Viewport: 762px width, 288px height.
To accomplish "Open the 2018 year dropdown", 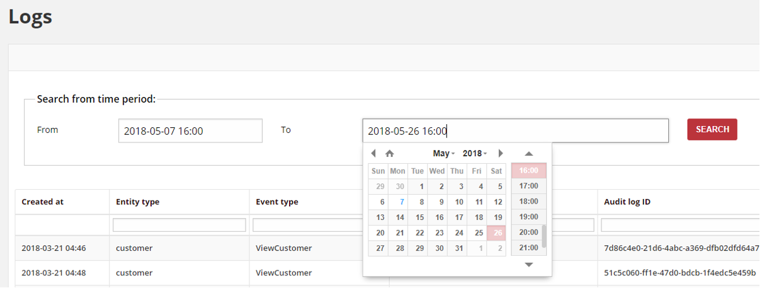I will 475,153.
